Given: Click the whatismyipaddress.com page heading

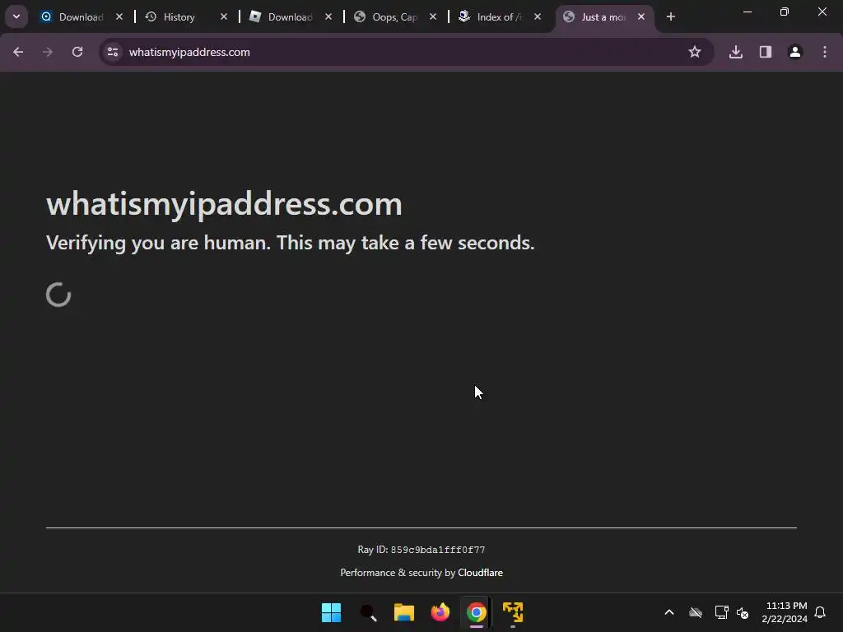Looking at the screenshot, I should tap(224, 204).
